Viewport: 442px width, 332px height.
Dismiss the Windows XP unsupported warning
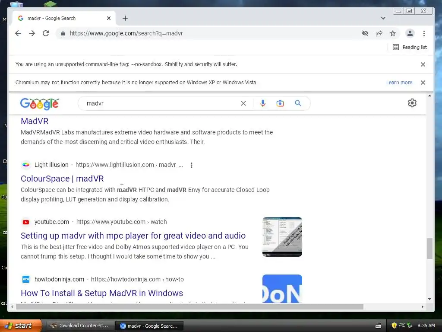point(423,83)
